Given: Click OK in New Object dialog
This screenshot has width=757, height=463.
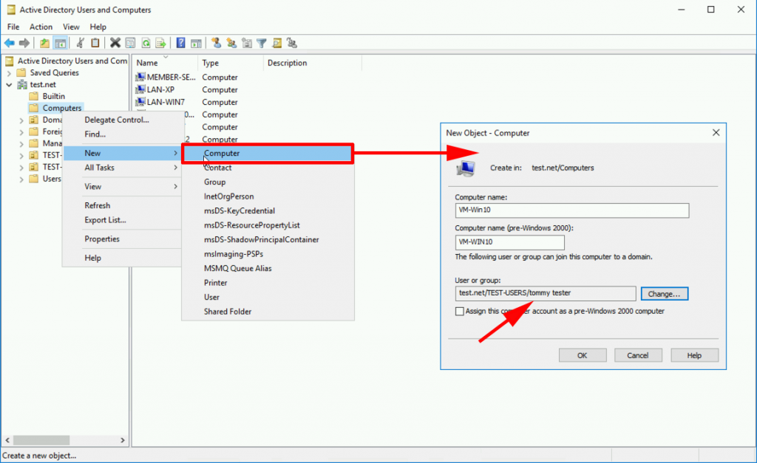Looking at the screenshot, I should coord(582,355).
